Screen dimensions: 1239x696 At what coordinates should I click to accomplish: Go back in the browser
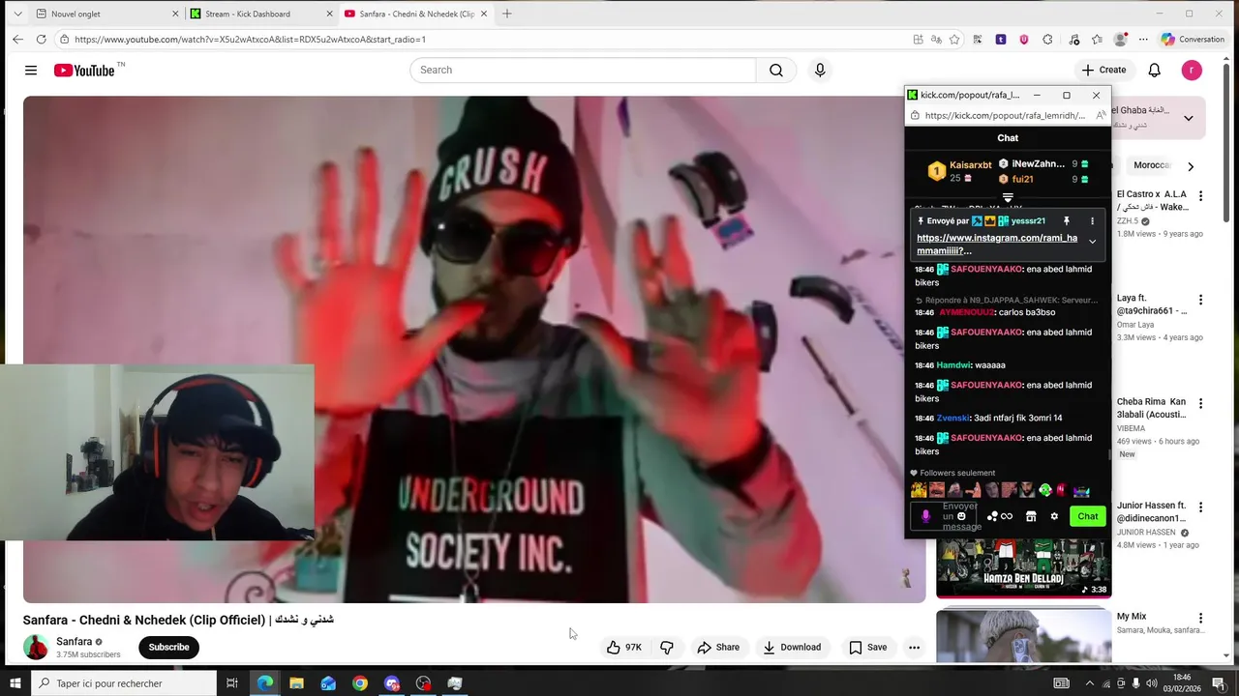(17, 40)
